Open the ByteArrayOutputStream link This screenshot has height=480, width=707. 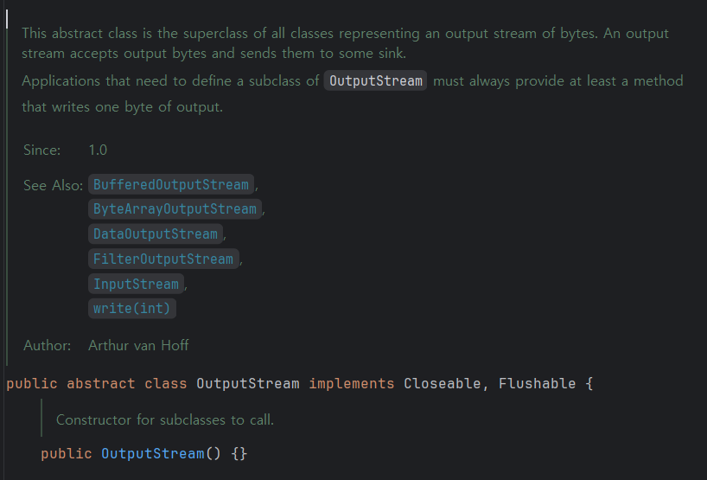(175, 209)
